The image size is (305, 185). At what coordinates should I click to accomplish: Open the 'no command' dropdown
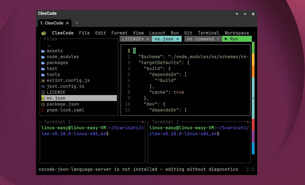[x=203, y=39]
